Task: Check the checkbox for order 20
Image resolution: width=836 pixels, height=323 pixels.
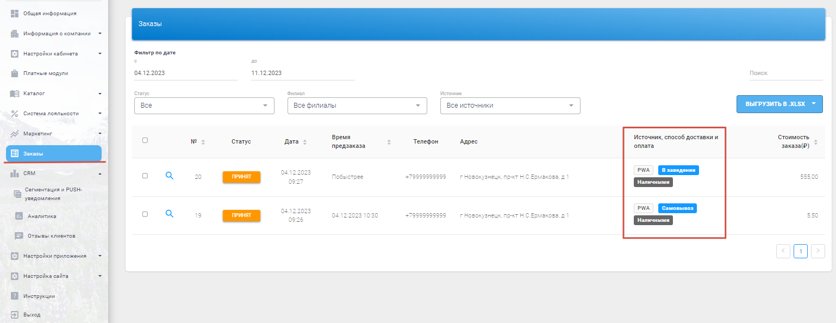Action: (x=145, y=176)
